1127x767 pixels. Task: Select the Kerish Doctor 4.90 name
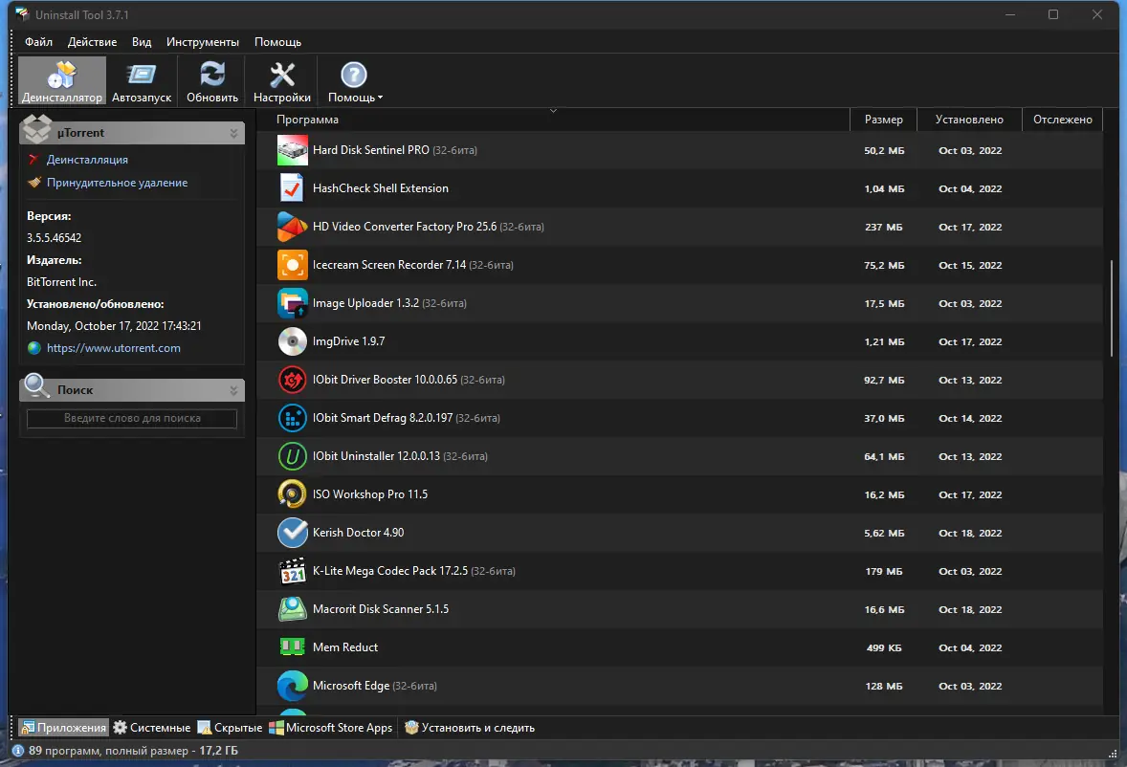click(358, 533)
